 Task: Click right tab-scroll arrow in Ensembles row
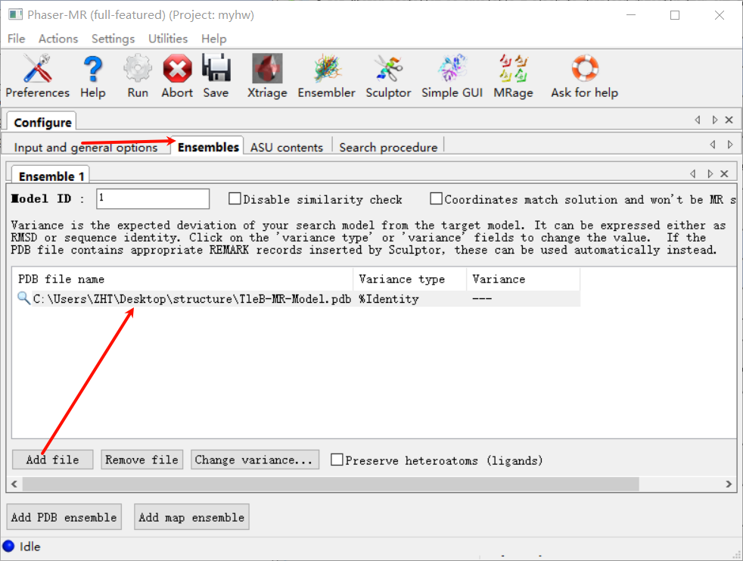(x=729, y=144)
